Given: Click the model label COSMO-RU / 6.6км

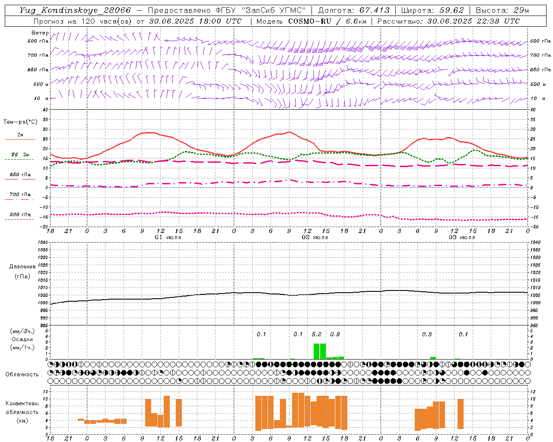Looking at the screenshot, I should [x=327, y=21].
